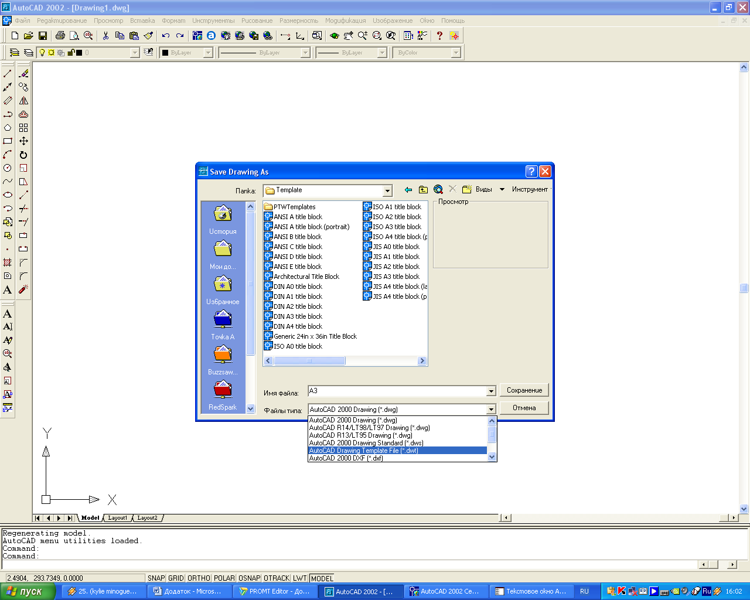Open the History location in dialog sidebar
The image size is (750, 600).
pos(223,220)
